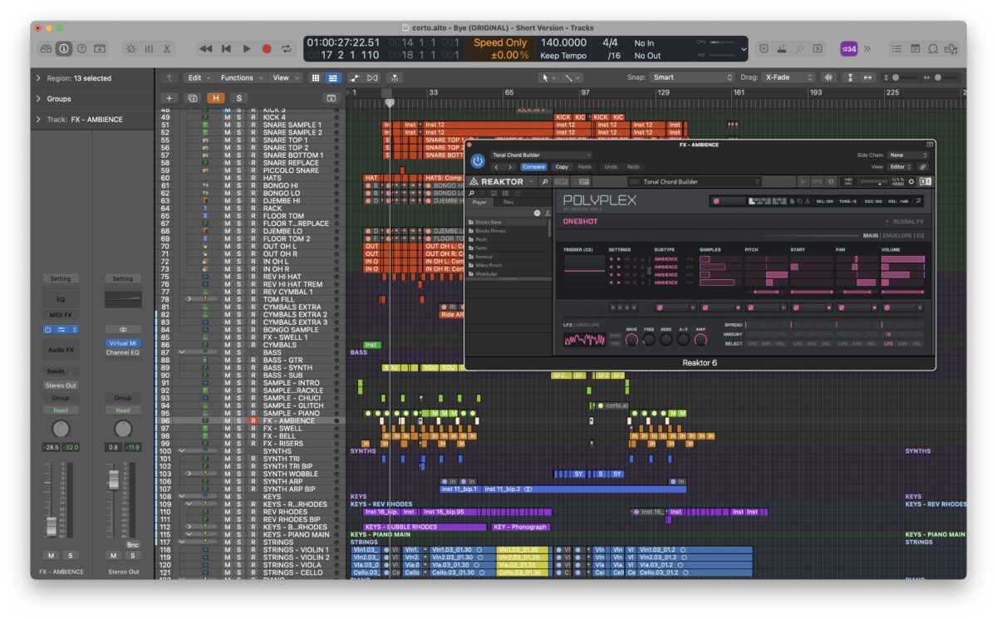Go to beginning of project
The image size is (997, 619).
[226, 49]
